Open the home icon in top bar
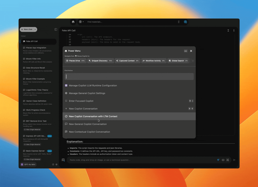 pos(73,22)
